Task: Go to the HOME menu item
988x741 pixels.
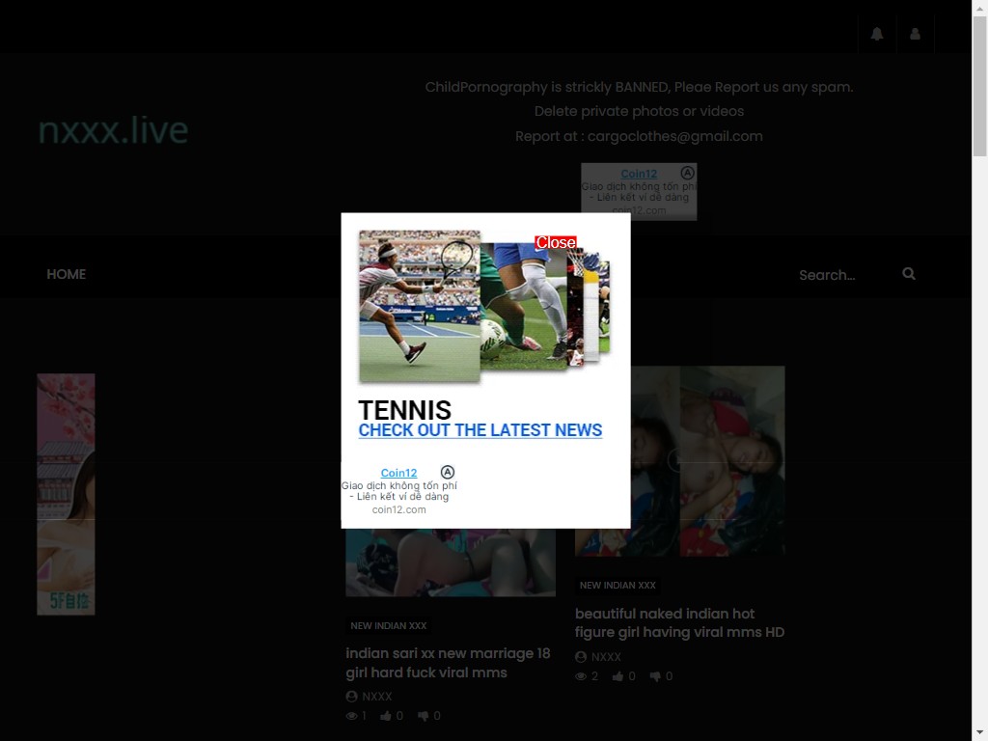Action: point(66,274)
